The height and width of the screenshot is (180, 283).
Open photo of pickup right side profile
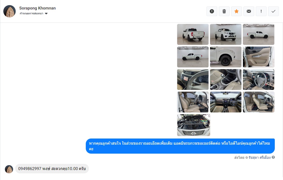point(258,34)
